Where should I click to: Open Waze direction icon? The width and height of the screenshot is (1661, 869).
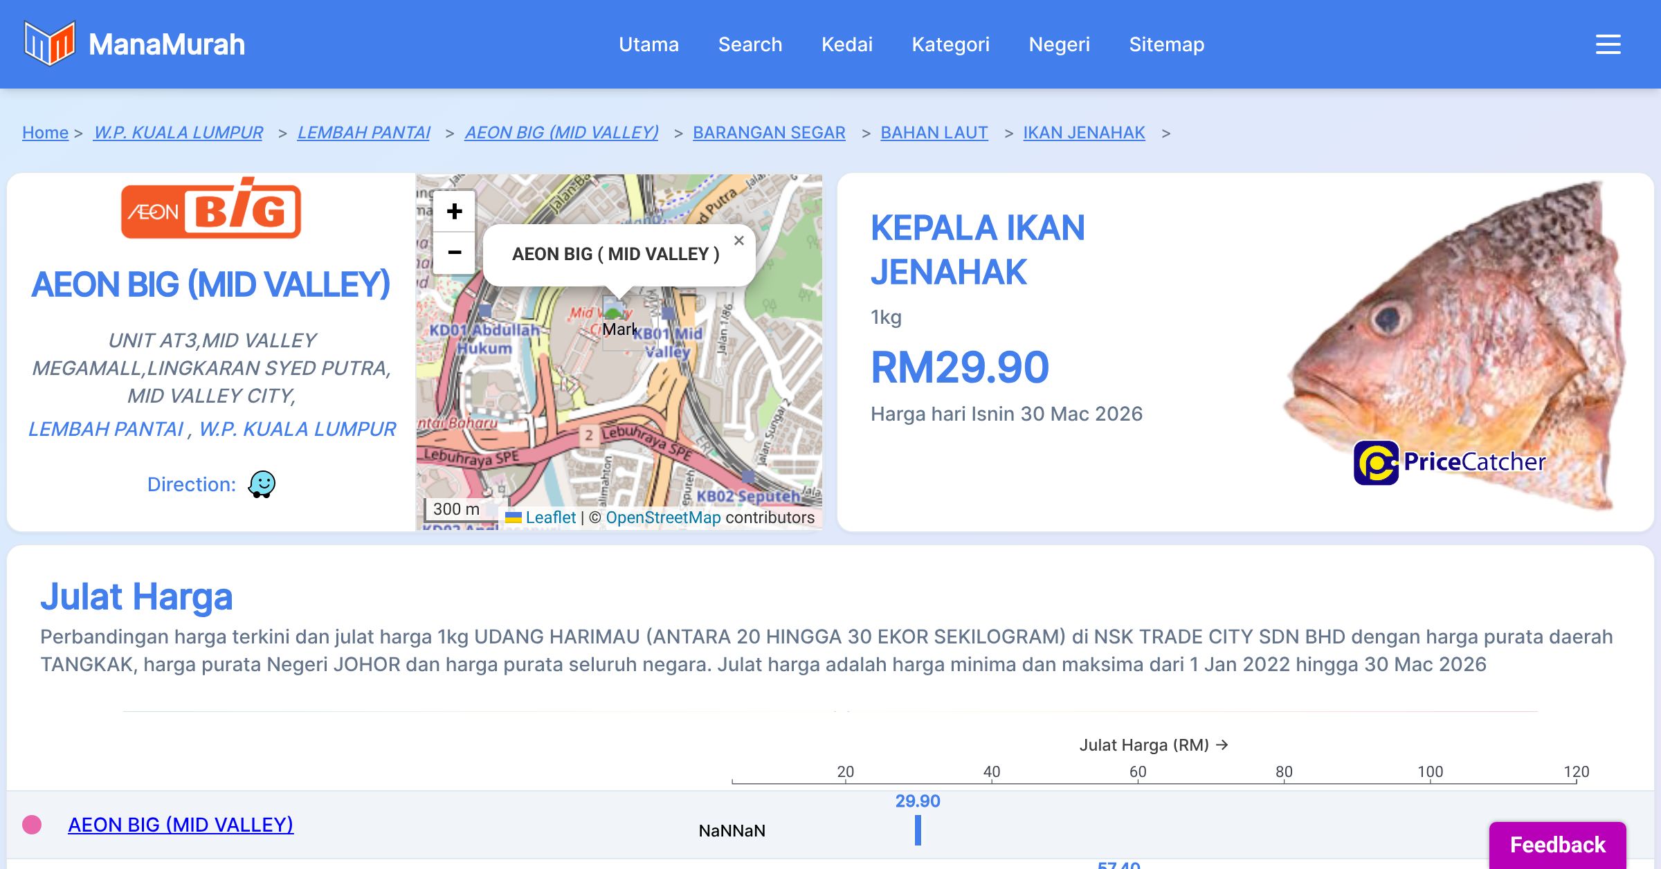click(x=262, y=484)
